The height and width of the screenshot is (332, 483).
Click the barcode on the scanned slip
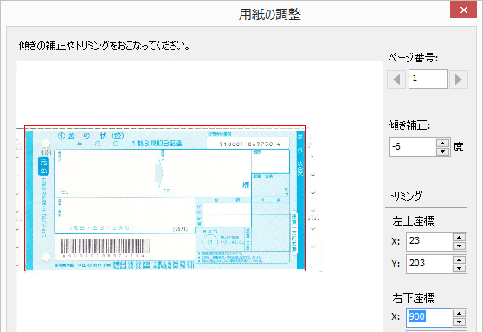pyautogui.click(x=105, y=246)
